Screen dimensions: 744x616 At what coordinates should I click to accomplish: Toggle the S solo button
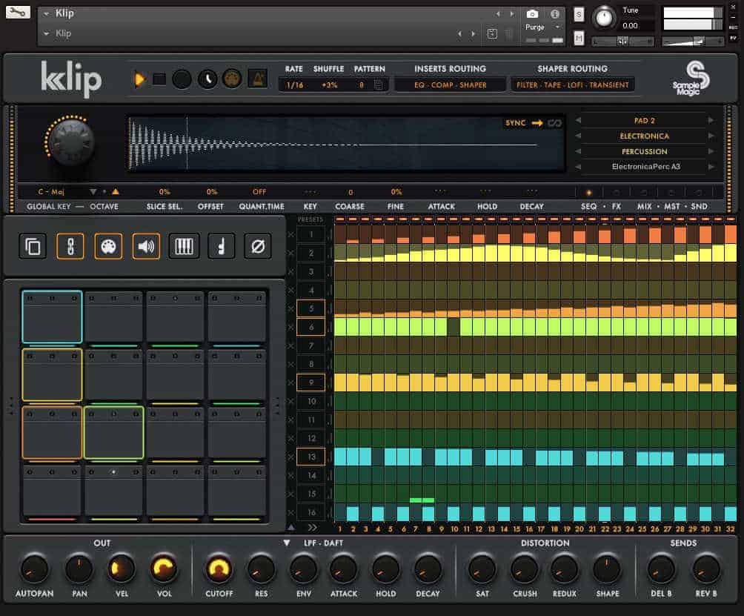579,15
